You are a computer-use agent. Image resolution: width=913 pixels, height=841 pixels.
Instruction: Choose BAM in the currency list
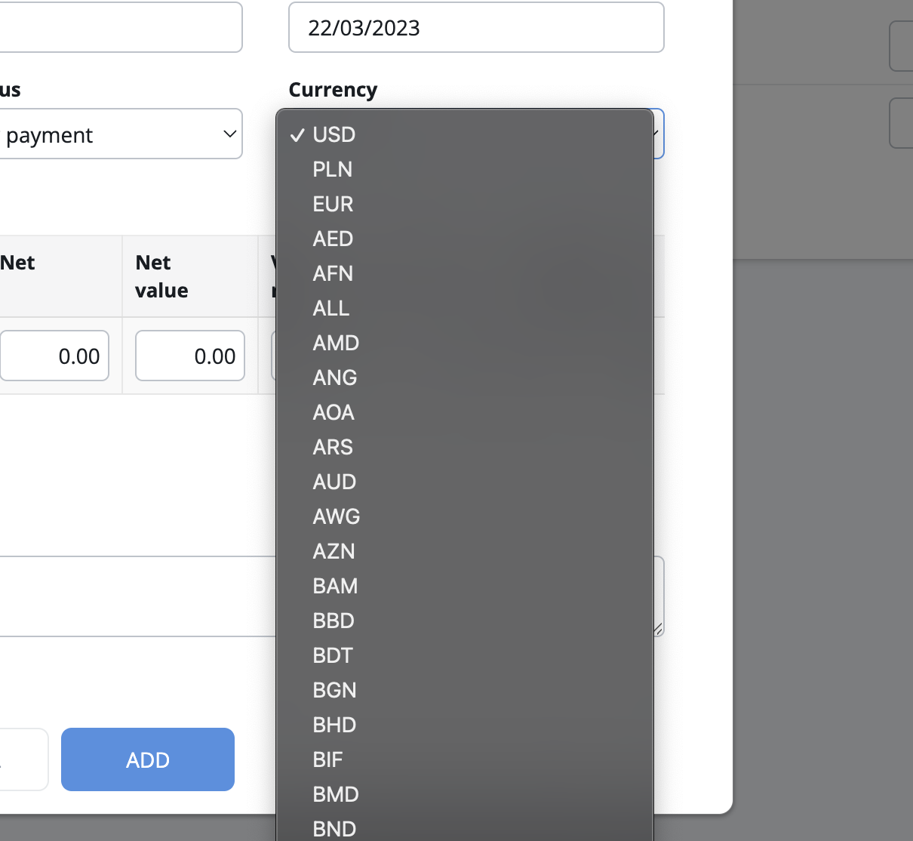(335, 586)
